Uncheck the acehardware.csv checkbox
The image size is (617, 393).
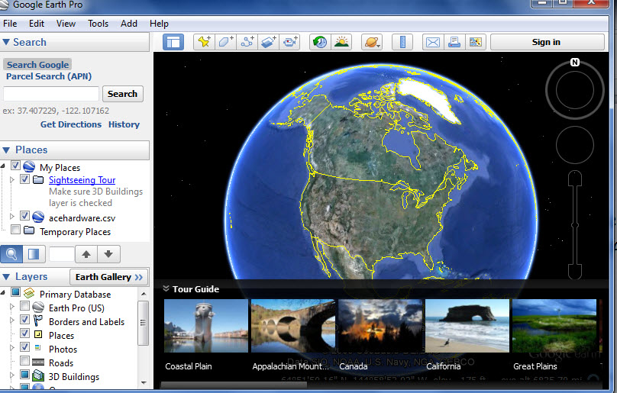pyautogui.click(x=24, y=216)
